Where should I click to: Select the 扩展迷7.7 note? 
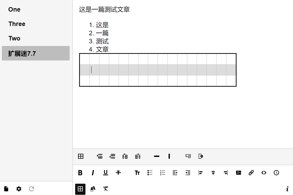click(x=36, y=53)
